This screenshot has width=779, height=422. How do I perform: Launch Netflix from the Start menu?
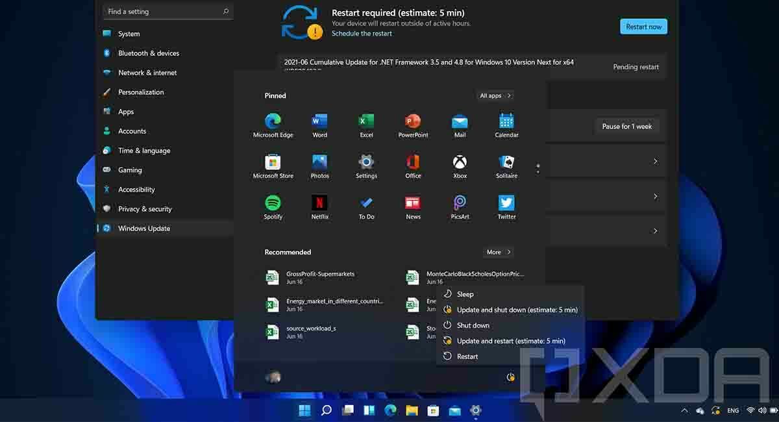[x=319, y=207]
